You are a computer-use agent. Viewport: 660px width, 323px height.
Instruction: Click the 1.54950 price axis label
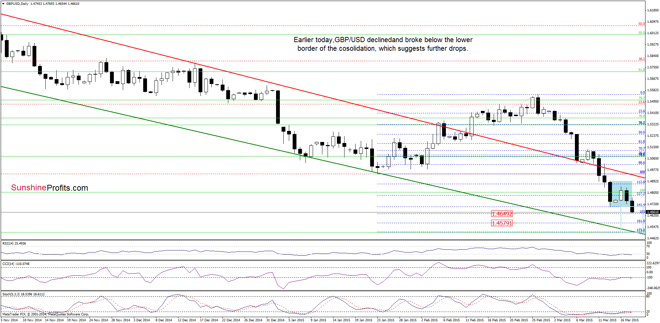pos(653,102)
